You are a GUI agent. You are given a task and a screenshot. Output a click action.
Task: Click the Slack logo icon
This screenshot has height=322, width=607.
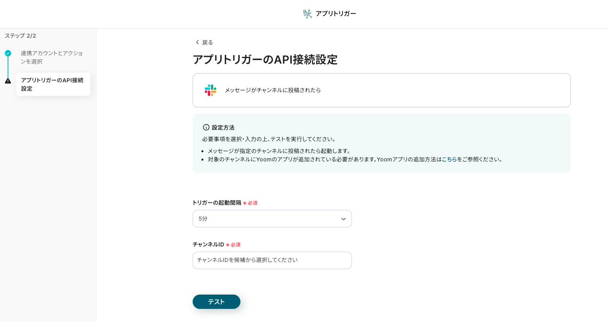[x=211, y=90]
